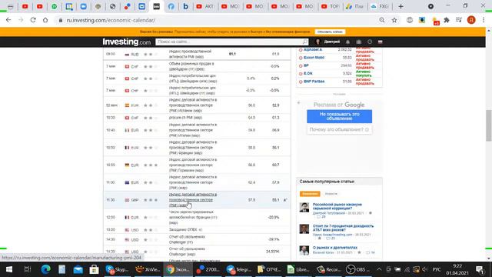Open the Chrome profile avatar Д

coord(471,20)
